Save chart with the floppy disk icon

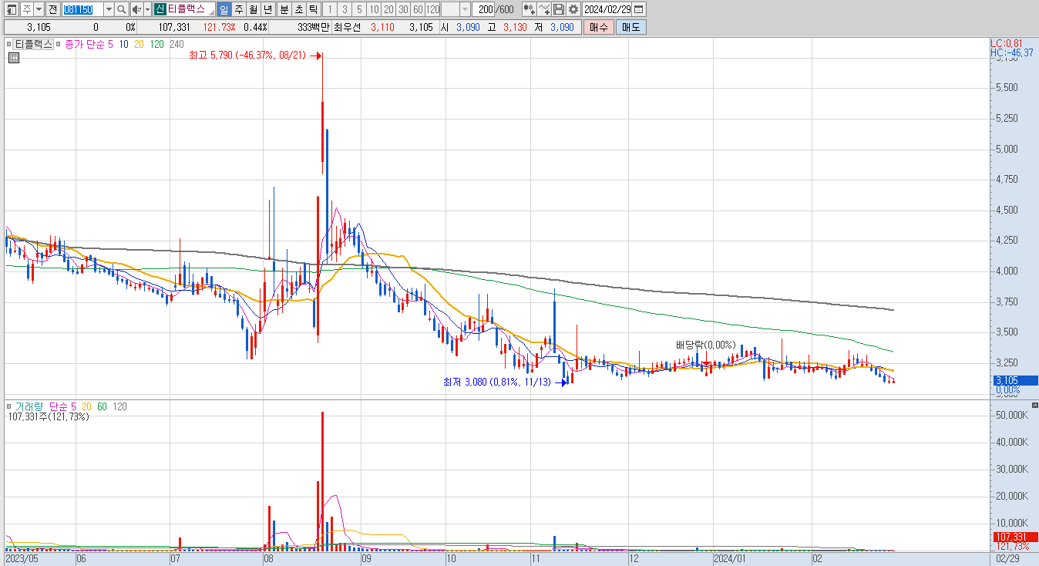click(x=559, y=9)
